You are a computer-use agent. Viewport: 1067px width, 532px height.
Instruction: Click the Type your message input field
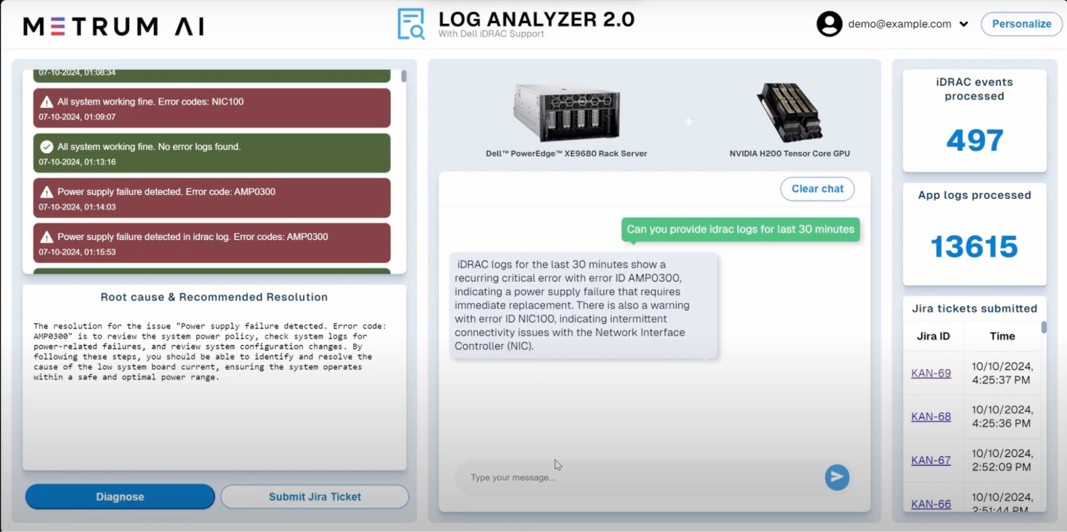(638, 478)
